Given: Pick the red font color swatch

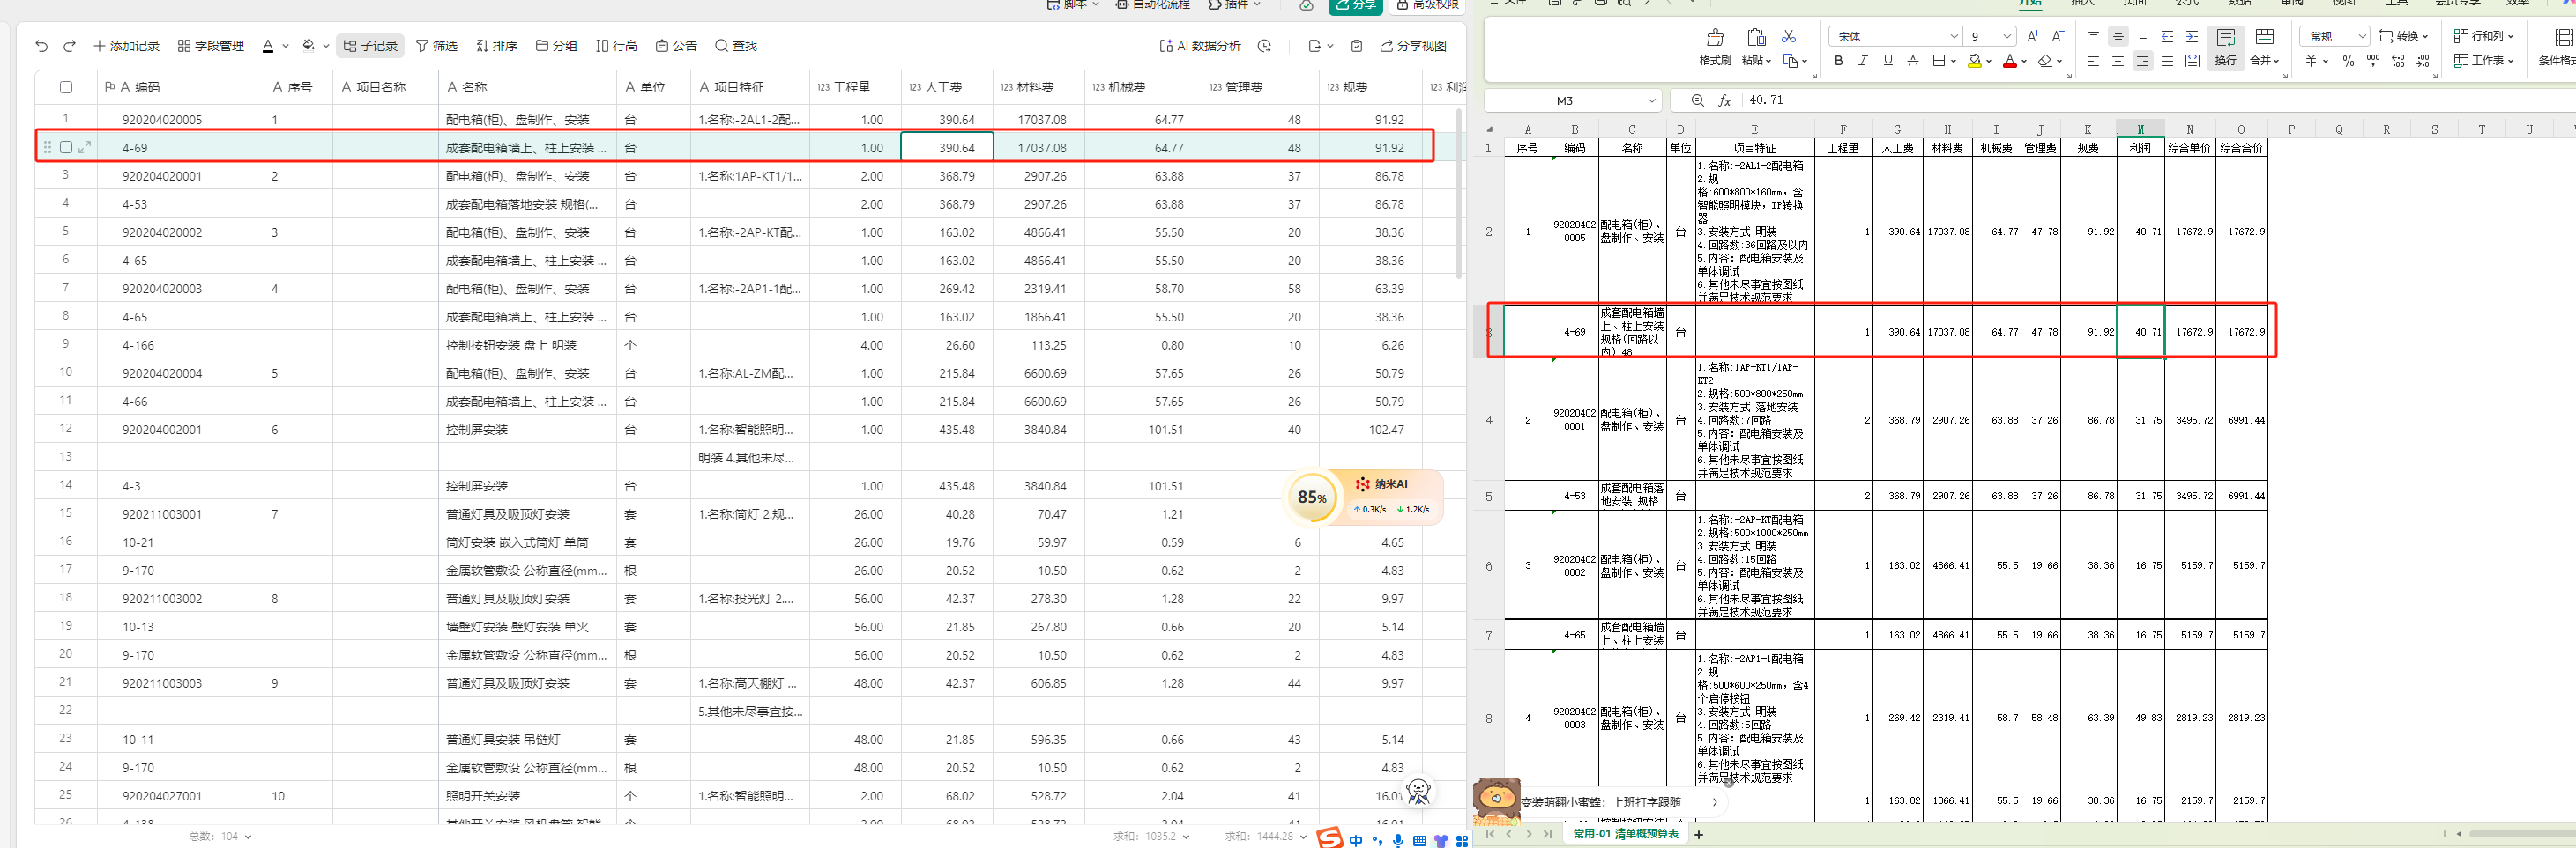Looking at the screenshot, I should tap(2010, 61).
